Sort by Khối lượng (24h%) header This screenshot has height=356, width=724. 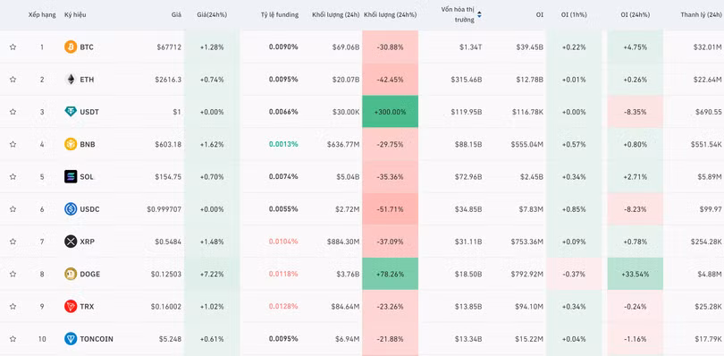click(391, 15)
